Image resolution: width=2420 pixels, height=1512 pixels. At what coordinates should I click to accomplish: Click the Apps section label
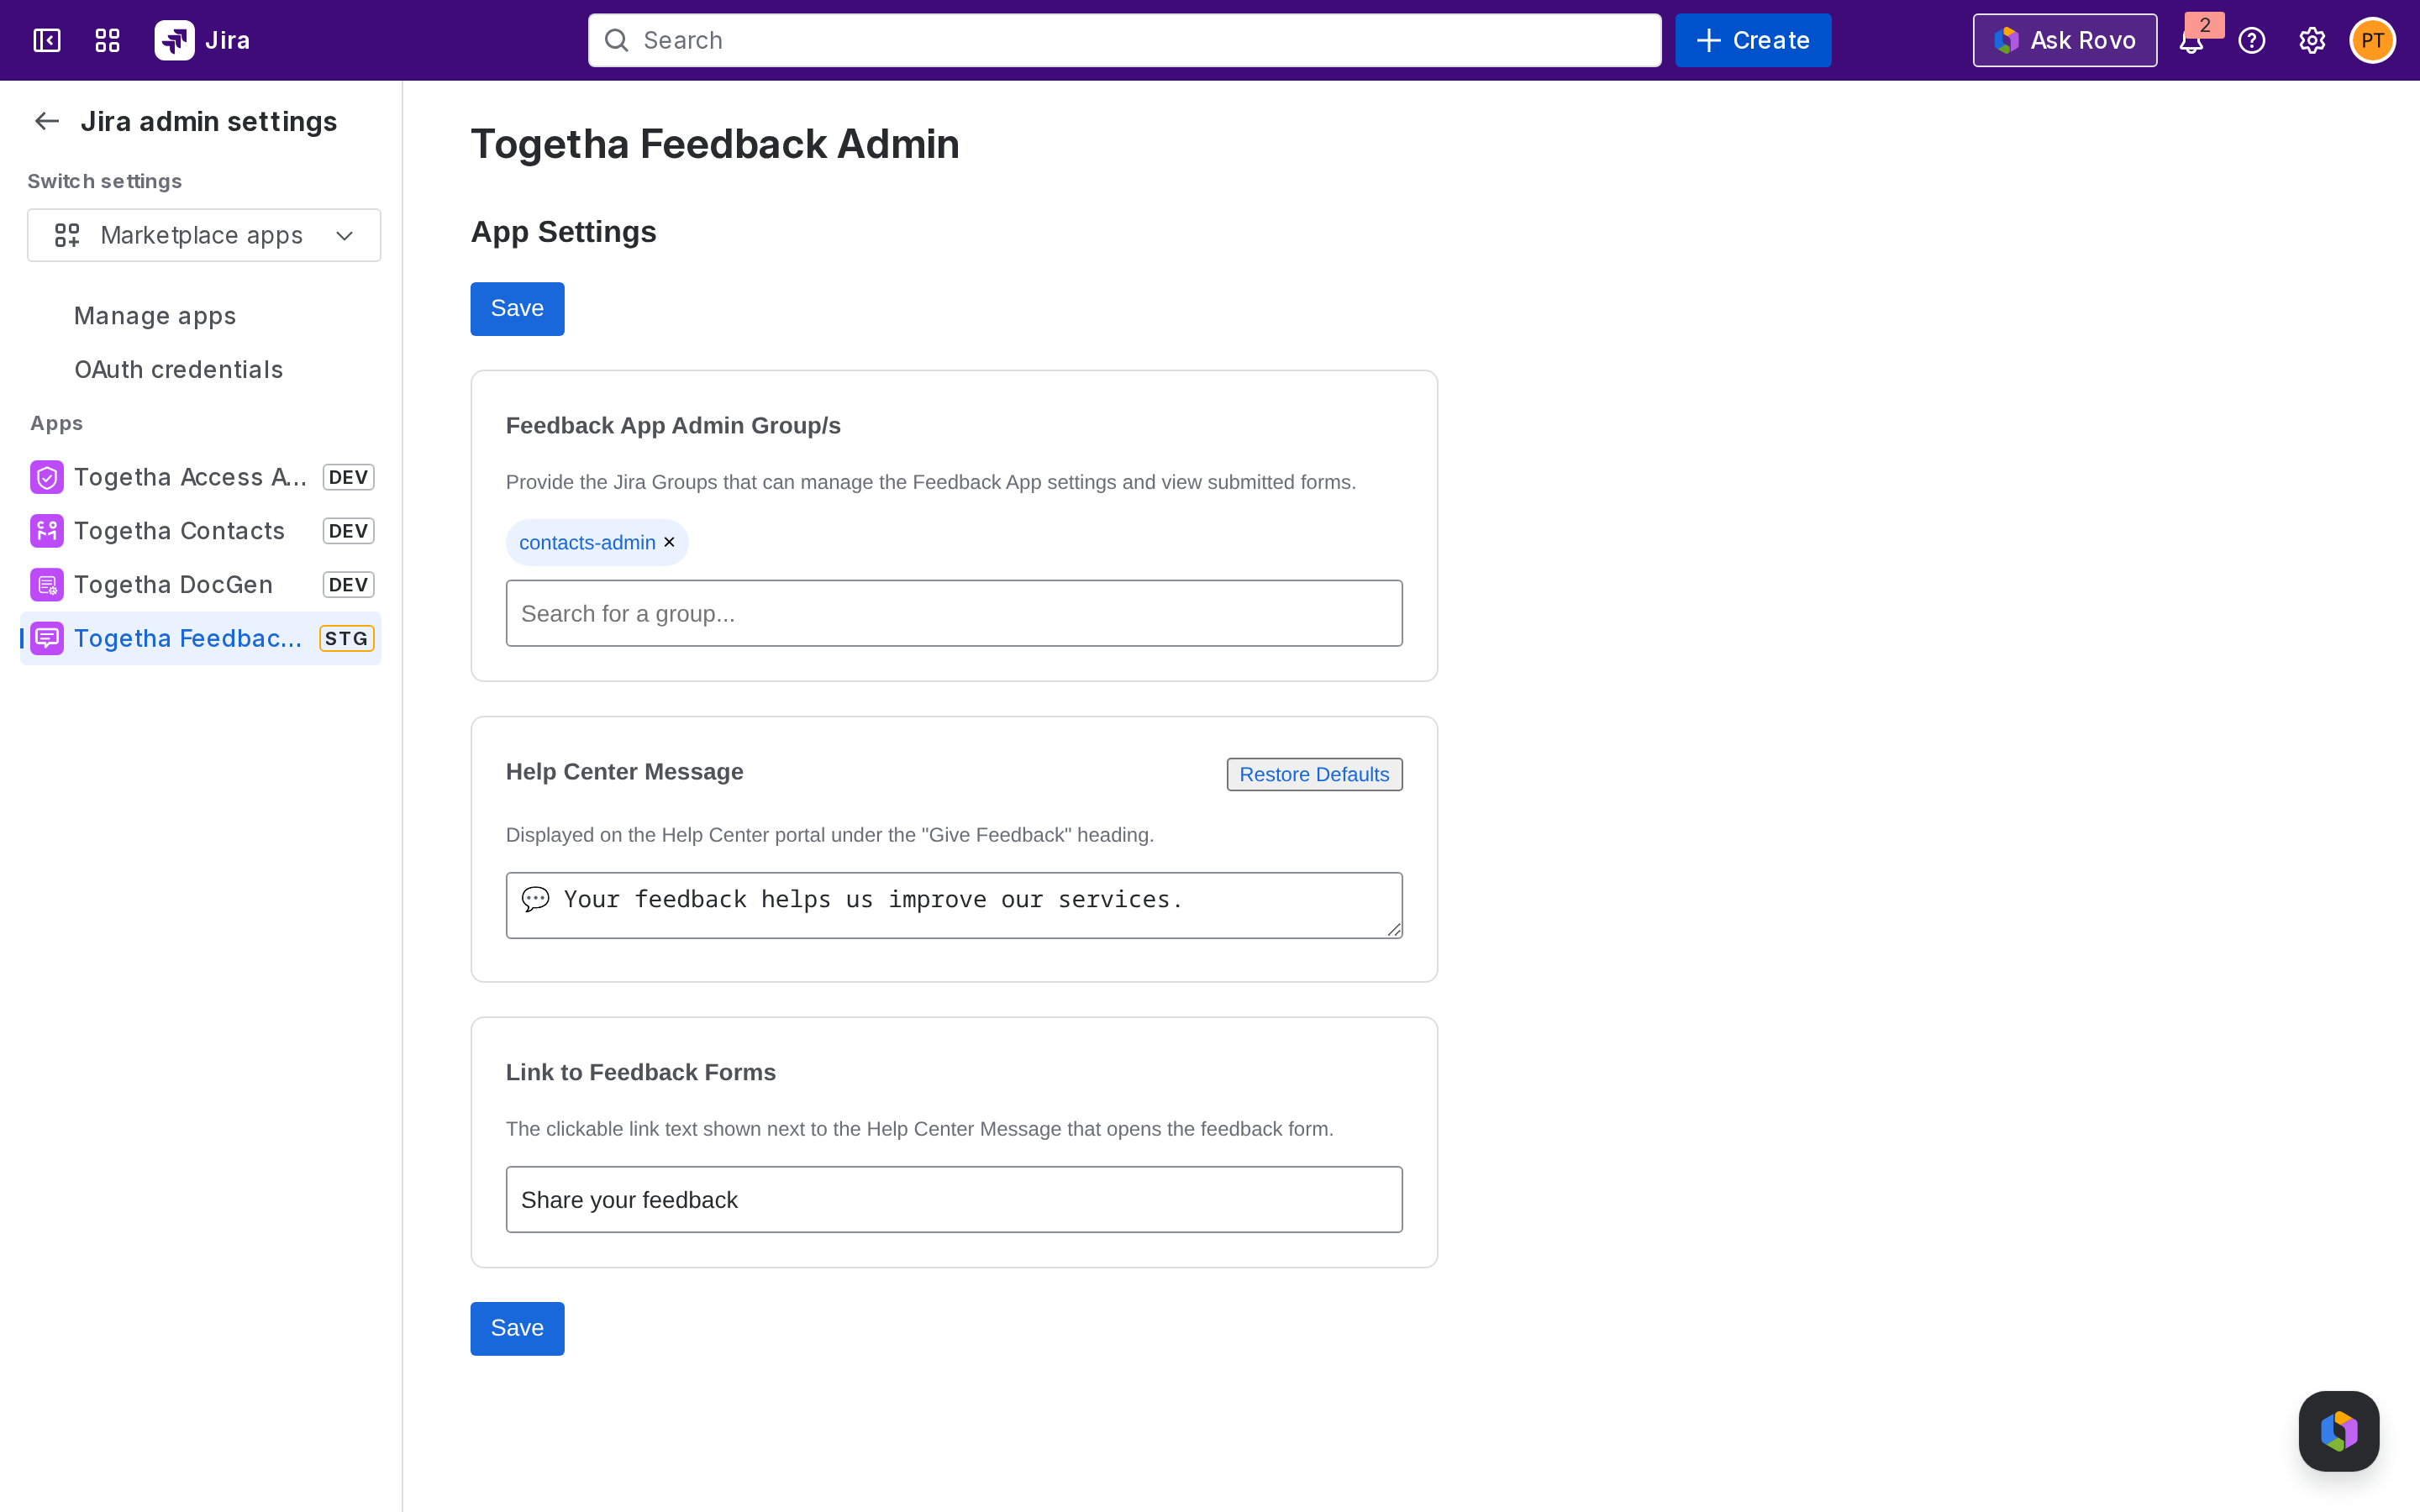tap(57, 423)
